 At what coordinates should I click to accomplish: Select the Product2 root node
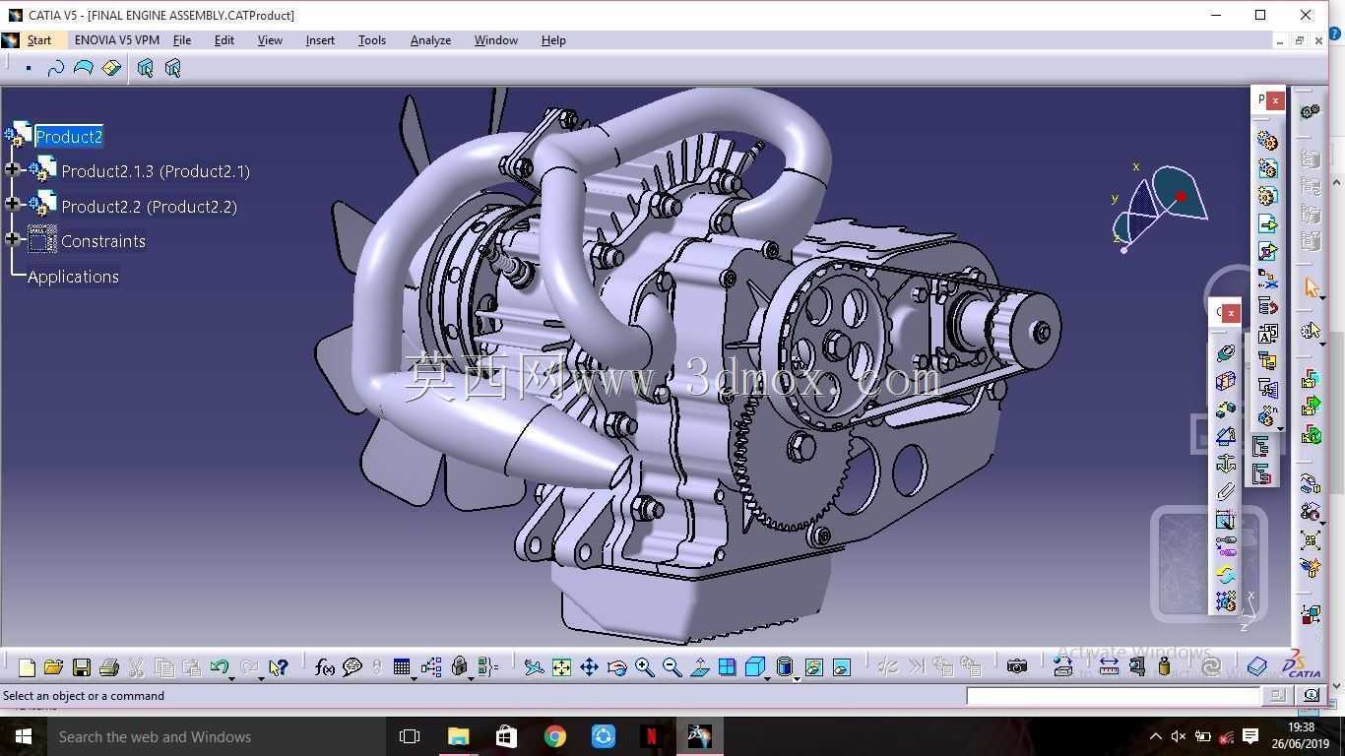[x=69, y=137]
